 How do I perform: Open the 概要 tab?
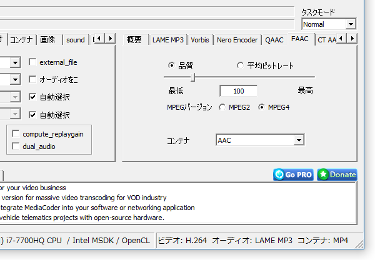(x=136, y=40)
